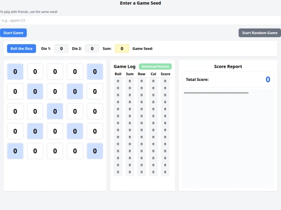
Task: Select bottom-right blue grid cell
Action: click(95, 151)
